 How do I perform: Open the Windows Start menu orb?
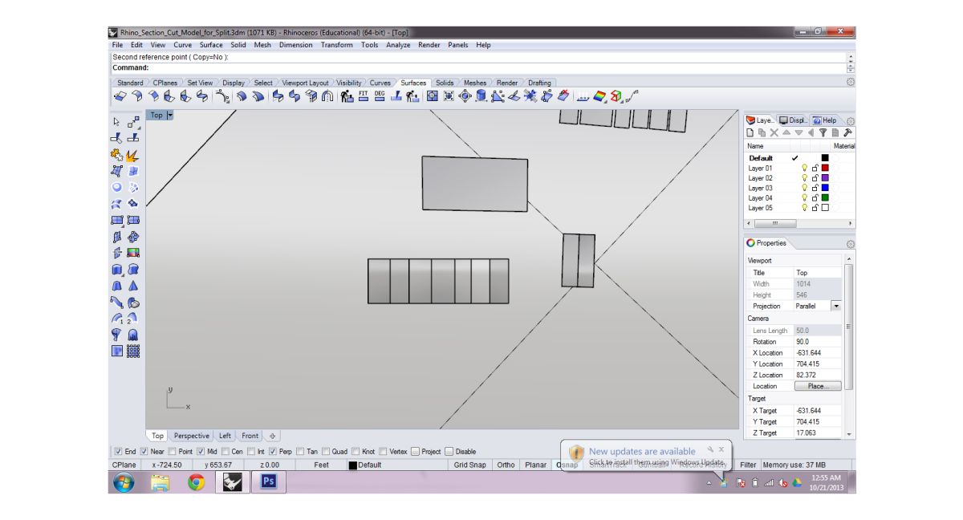click(124, 482)
